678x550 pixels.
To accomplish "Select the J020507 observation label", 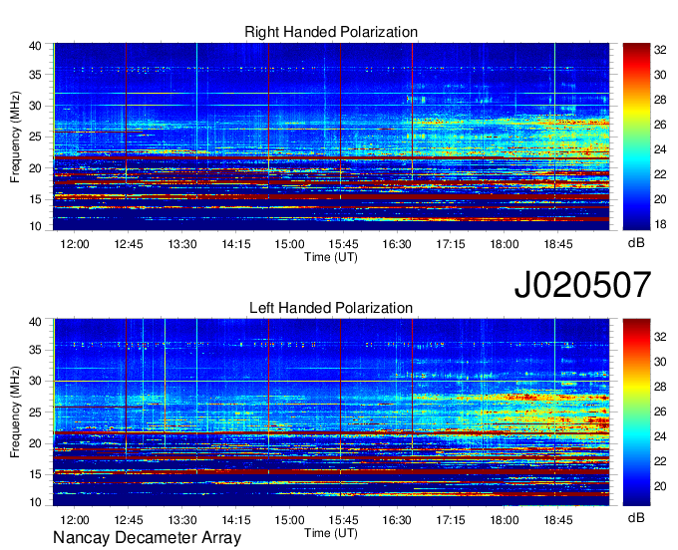I will 582,285.
